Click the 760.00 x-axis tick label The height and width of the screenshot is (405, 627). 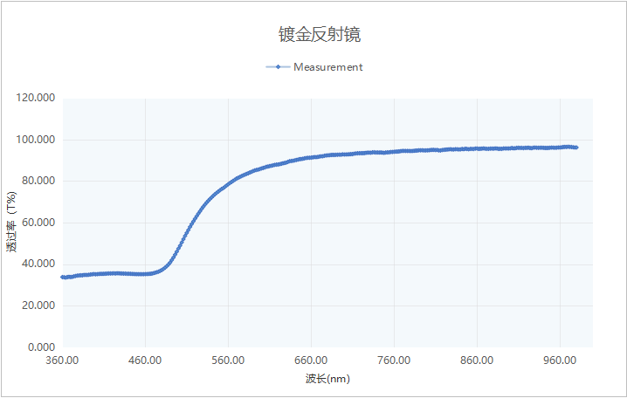394,360
